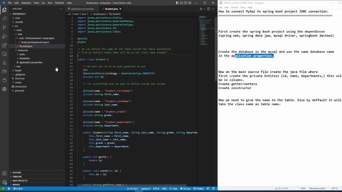Click the Run Java play button
Image resolution: width=342 pixels, height=192 pixels.
point(201,9)
